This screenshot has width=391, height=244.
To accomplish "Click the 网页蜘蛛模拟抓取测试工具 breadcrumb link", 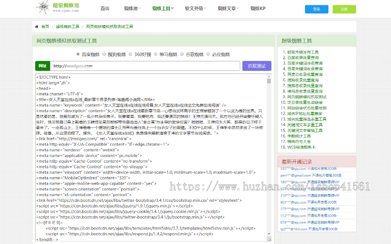I will 109,27.
